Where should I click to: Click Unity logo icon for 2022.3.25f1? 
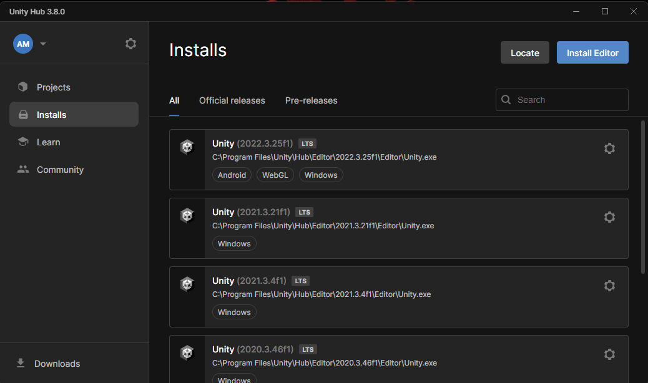point(187,147)
